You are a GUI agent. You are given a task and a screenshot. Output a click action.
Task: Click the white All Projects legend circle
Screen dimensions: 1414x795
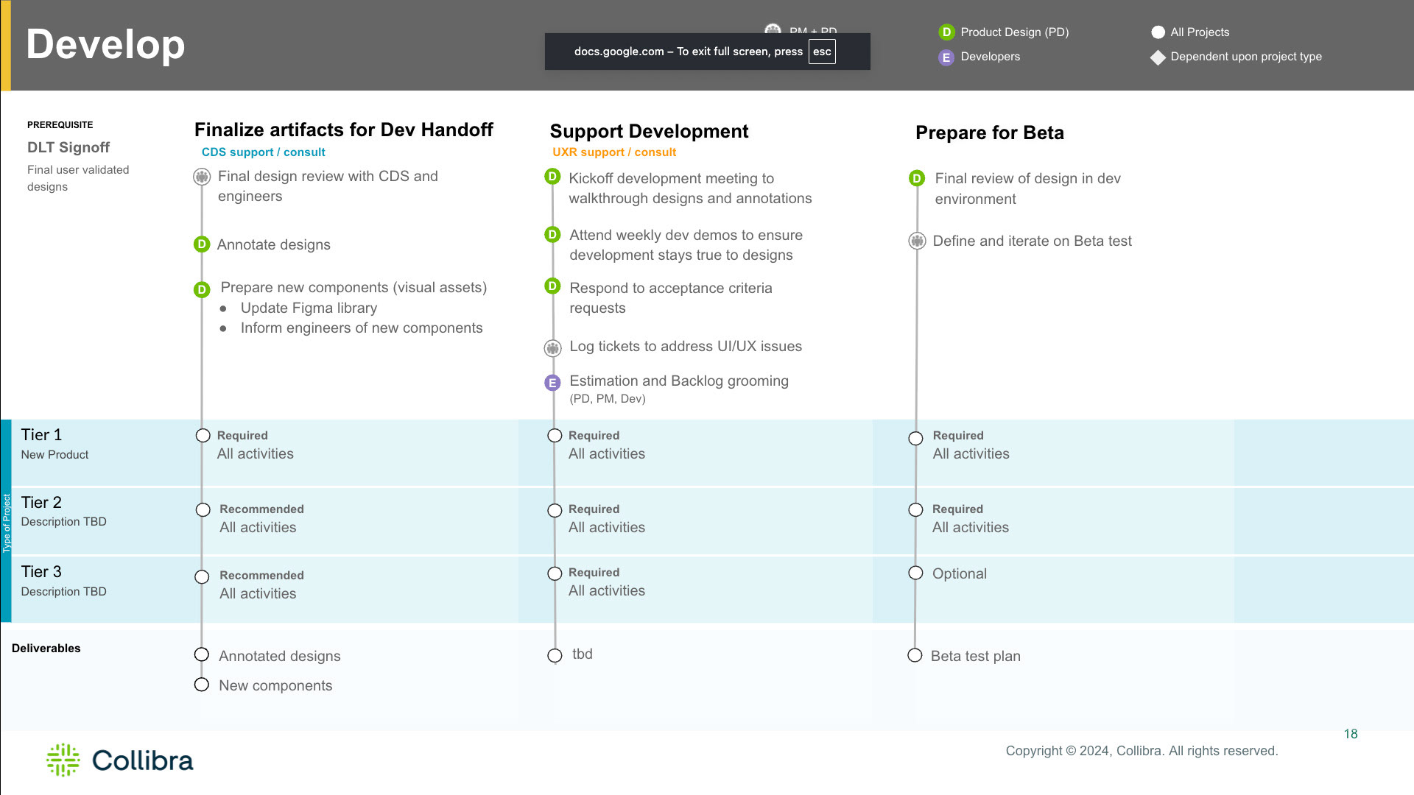pyautogui.click(x=1158, y=32)
